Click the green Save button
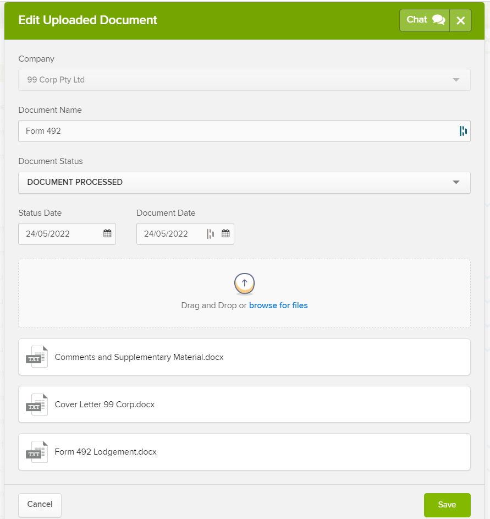Viewport: 490px width, 519px height. point(447,505)
